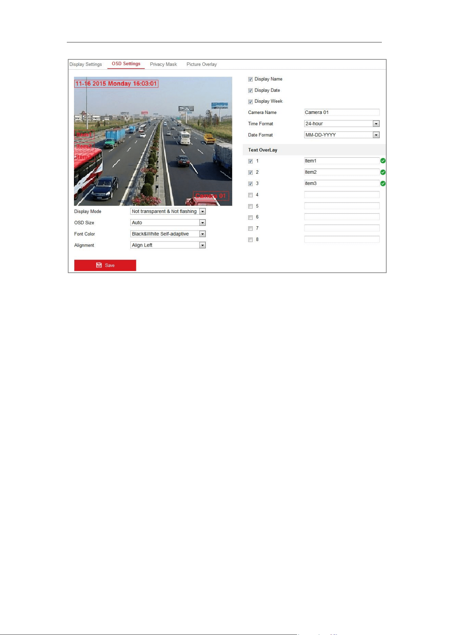This screenshot has width=449, height=635.
Task: Go to the Picture Overlay tab
Action: 201,64
